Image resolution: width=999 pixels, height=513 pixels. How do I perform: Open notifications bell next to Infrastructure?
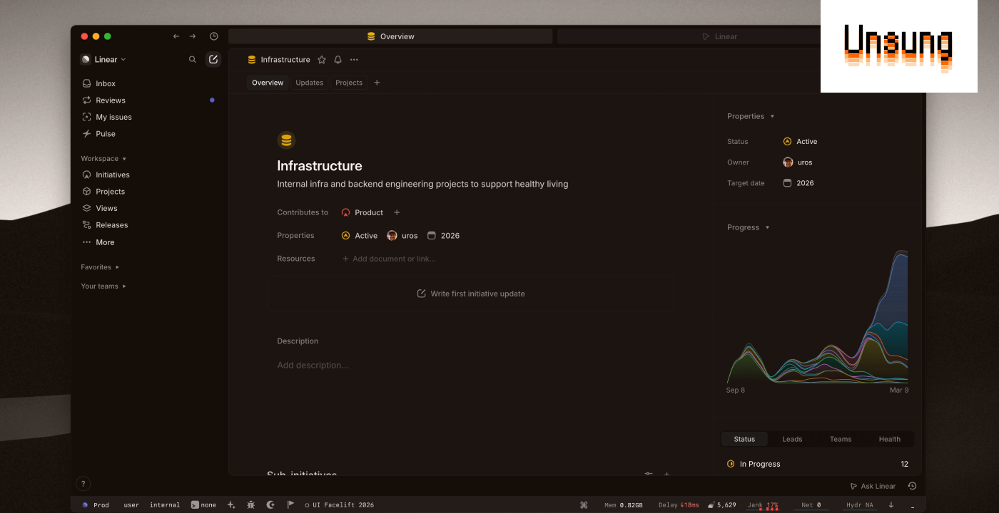tap(338, 60)
